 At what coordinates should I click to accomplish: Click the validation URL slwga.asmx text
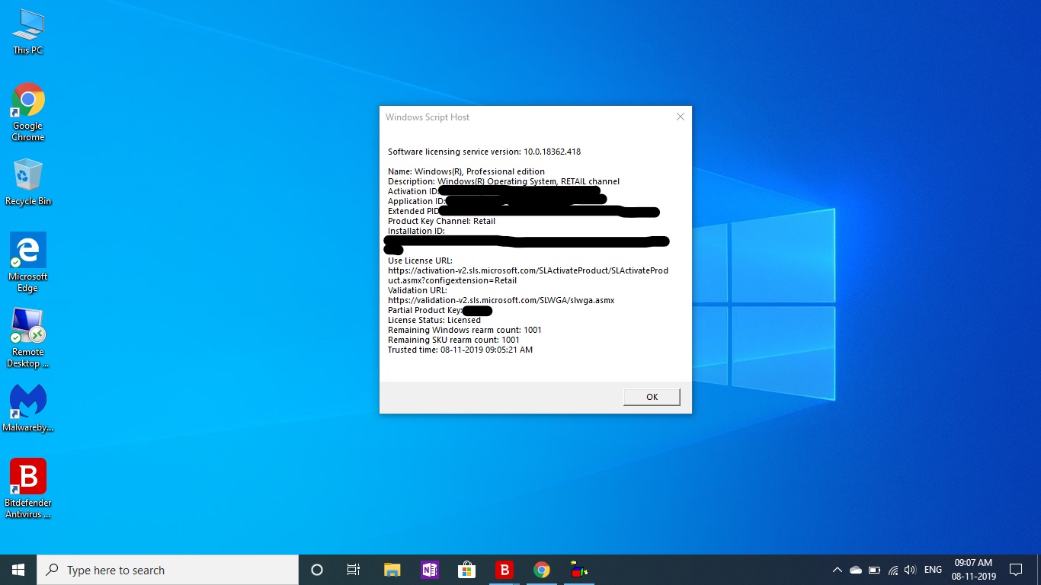click(501, 300)
